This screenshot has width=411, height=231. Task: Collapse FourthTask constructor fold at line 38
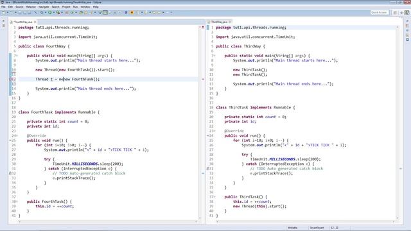click(17, 201)
